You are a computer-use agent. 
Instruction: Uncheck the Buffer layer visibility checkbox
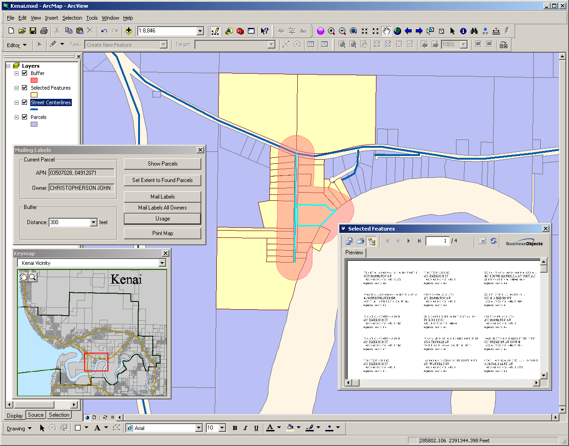(x=25, y=73)
